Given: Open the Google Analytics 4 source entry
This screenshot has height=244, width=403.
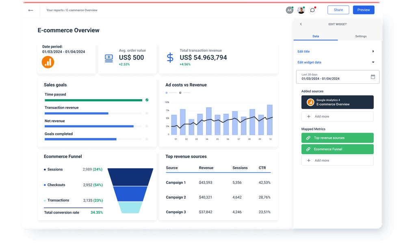Looking at the screenshot, I should (x=337, y=102).
